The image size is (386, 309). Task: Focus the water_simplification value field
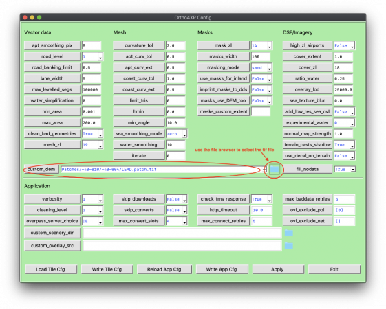(x=92, y=101)
